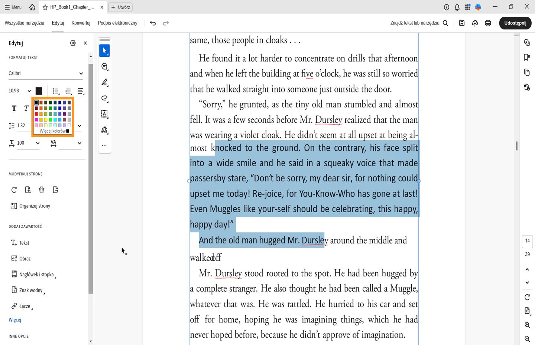The image size is (535, 345).
Task: Go to previous page chevron up
Action: click(x=527, y=269)
